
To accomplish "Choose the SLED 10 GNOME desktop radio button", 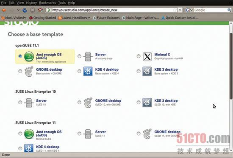I will (x=79, y=102).
